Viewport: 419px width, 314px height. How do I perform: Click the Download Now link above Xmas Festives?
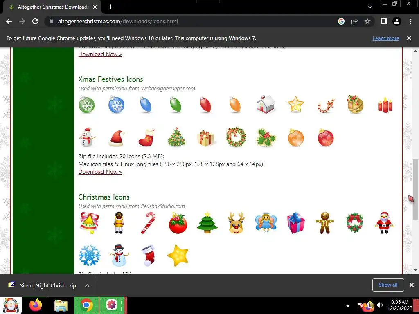click(x=100, y=54)
